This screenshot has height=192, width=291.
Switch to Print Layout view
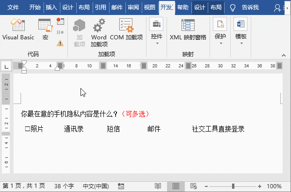[175, 186]
